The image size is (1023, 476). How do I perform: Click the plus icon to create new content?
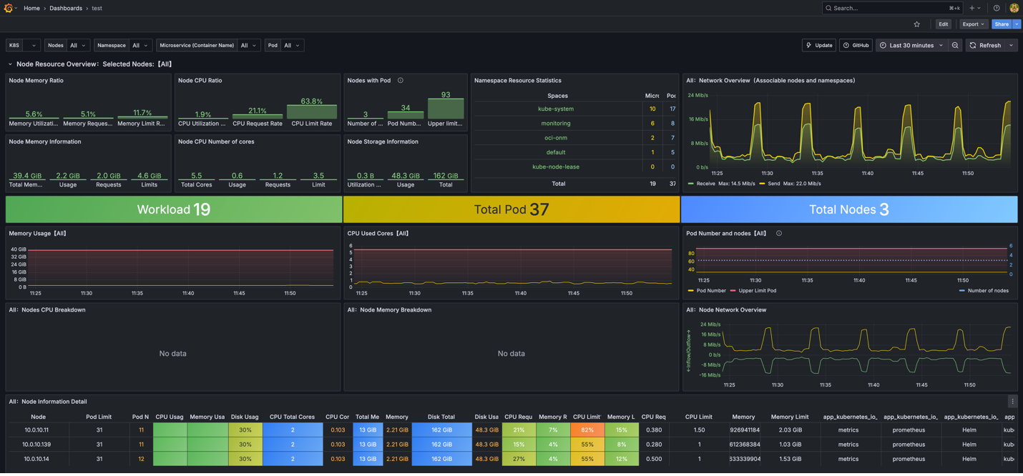point(972,8)
